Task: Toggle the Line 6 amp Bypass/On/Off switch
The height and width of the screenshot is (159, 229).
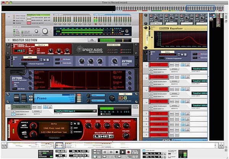Action: 13,122
